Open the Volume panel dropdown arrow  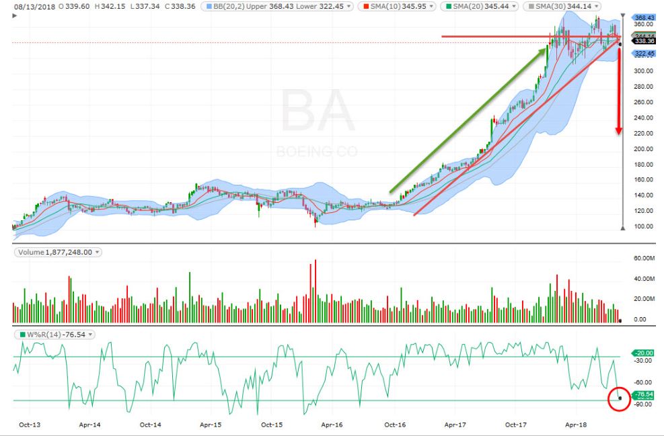tap(97, 252)
